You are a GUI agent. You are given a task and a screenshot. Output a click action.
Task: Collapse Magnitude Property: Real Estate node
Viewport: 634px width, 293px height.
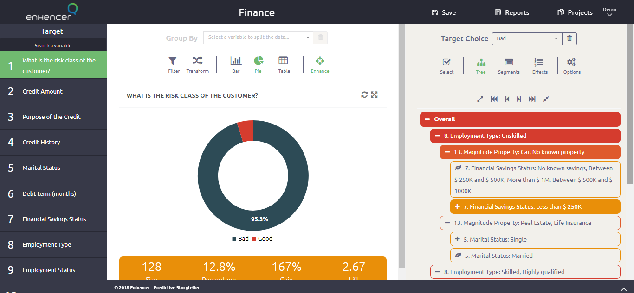[447, 223]
